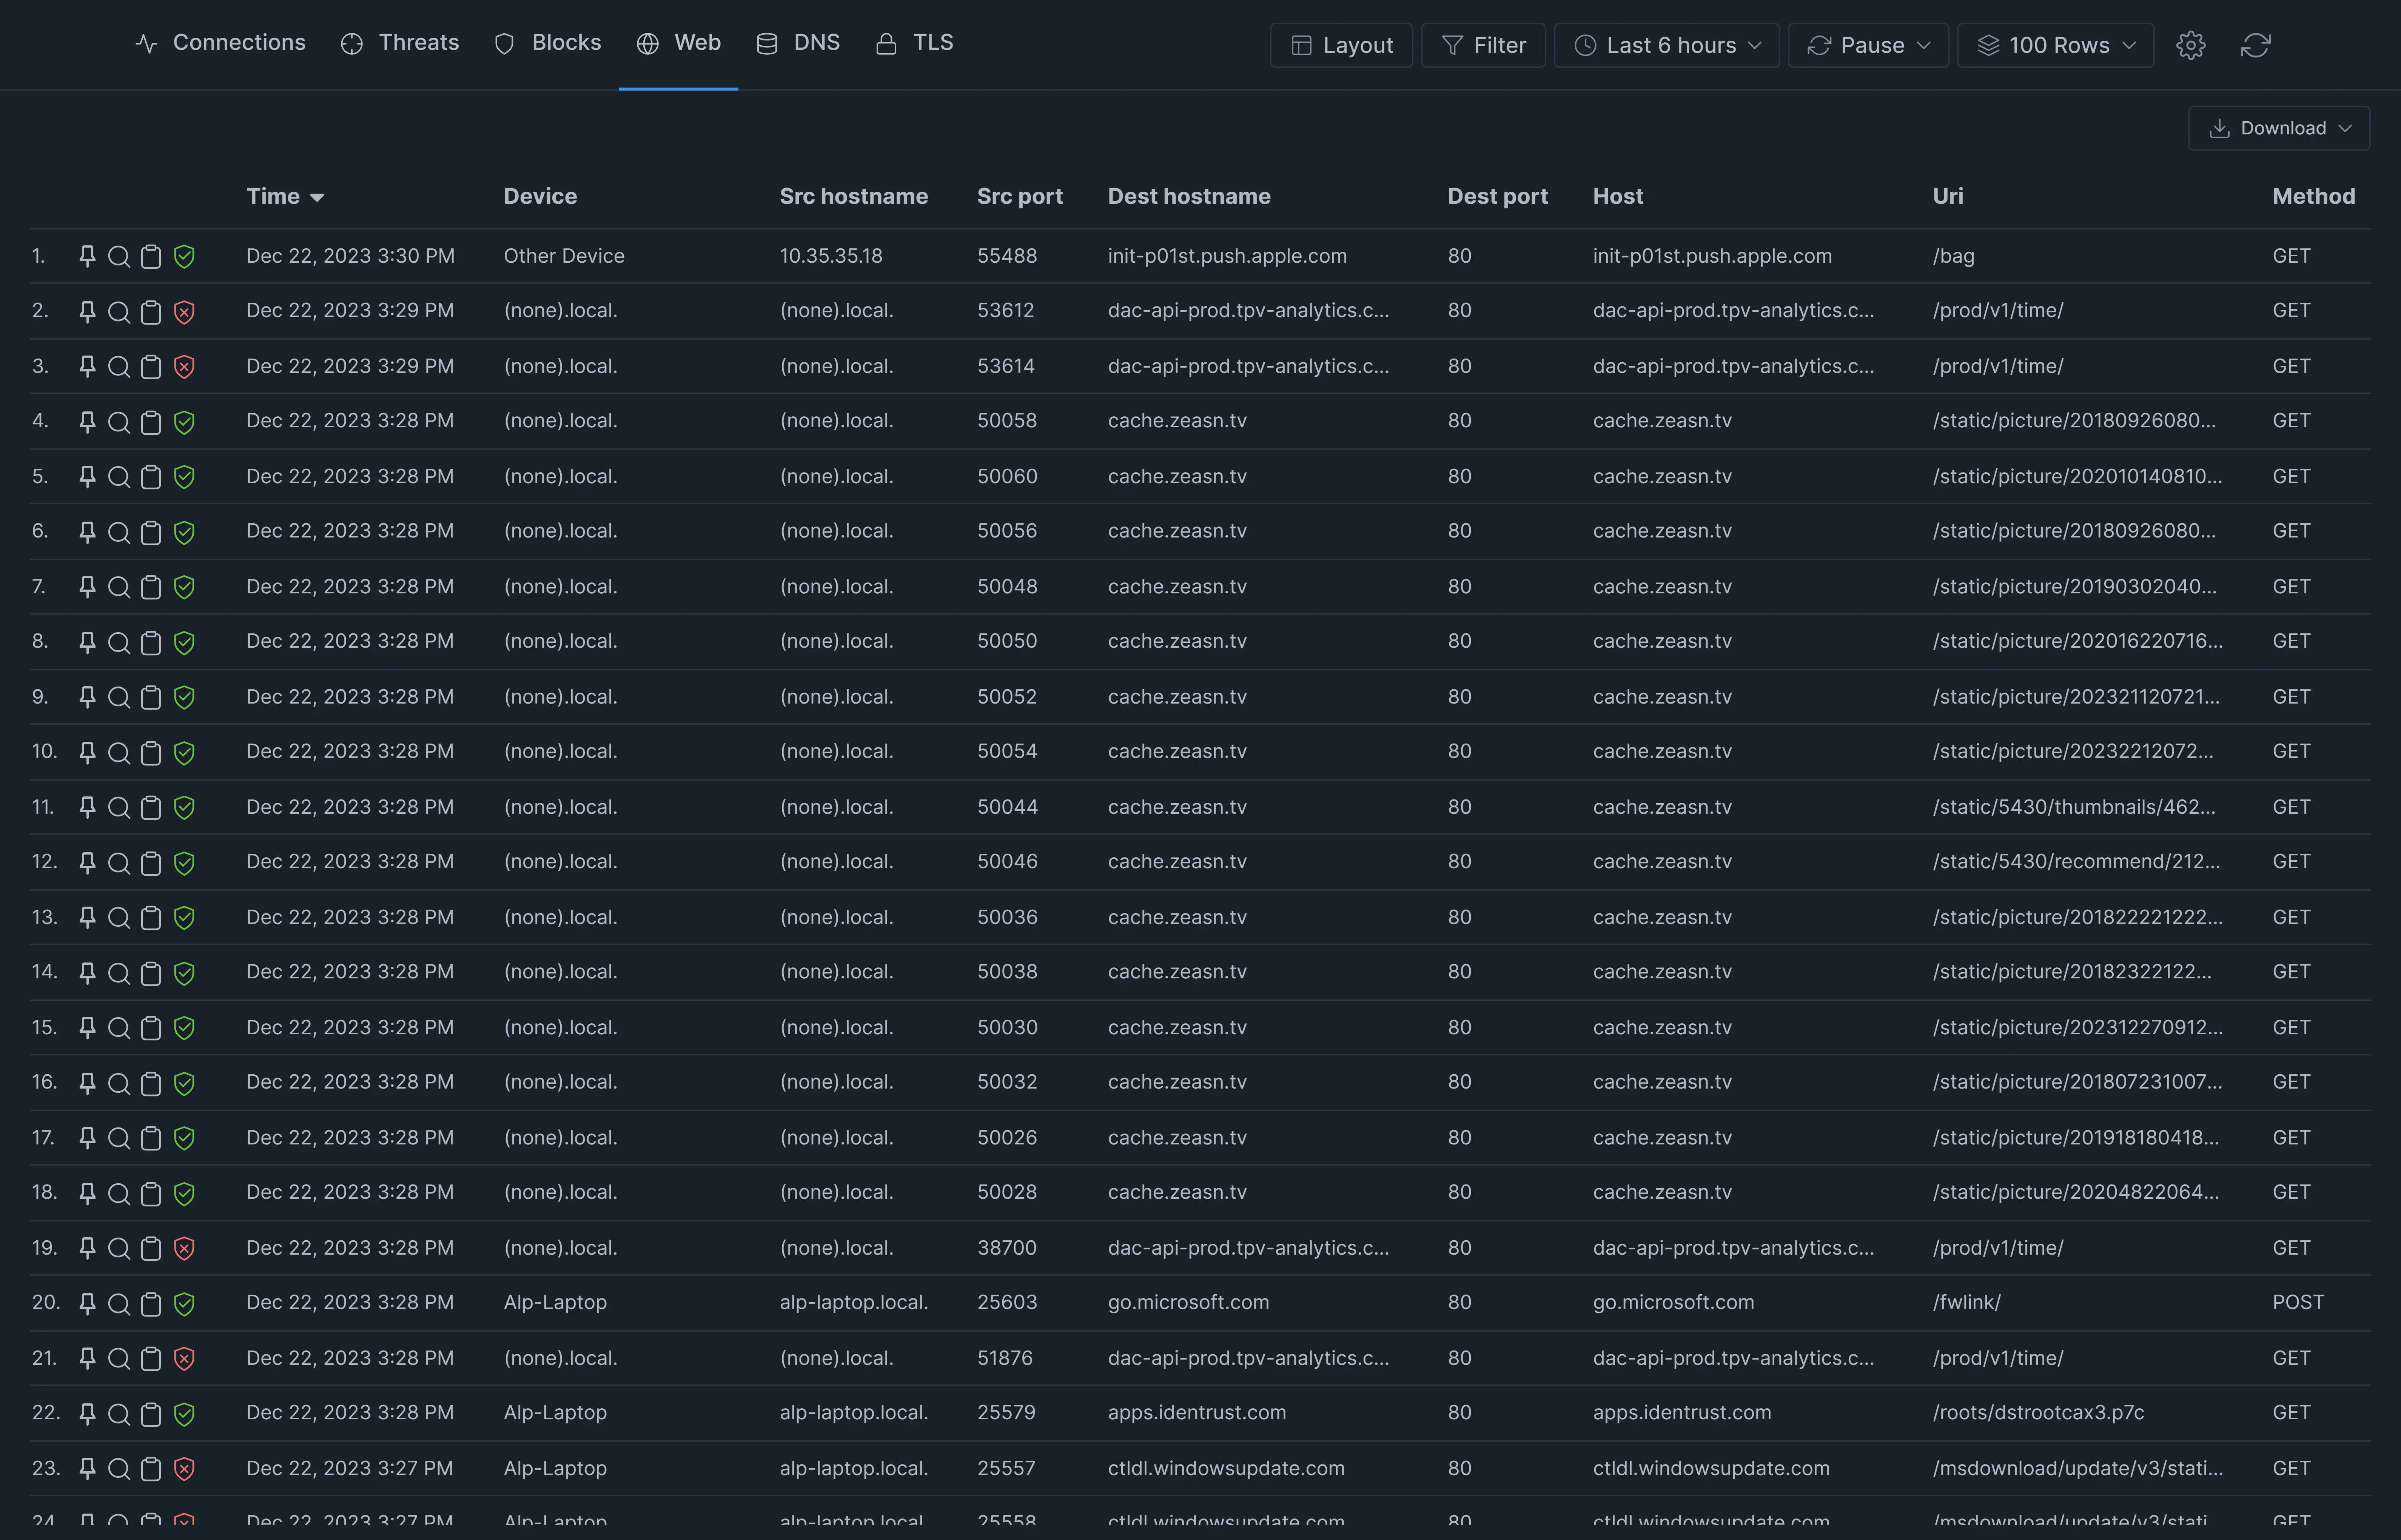Inspect row 14 with magnifier icon
Viewport: 2401px width, 1540px height.
point(118,973)
